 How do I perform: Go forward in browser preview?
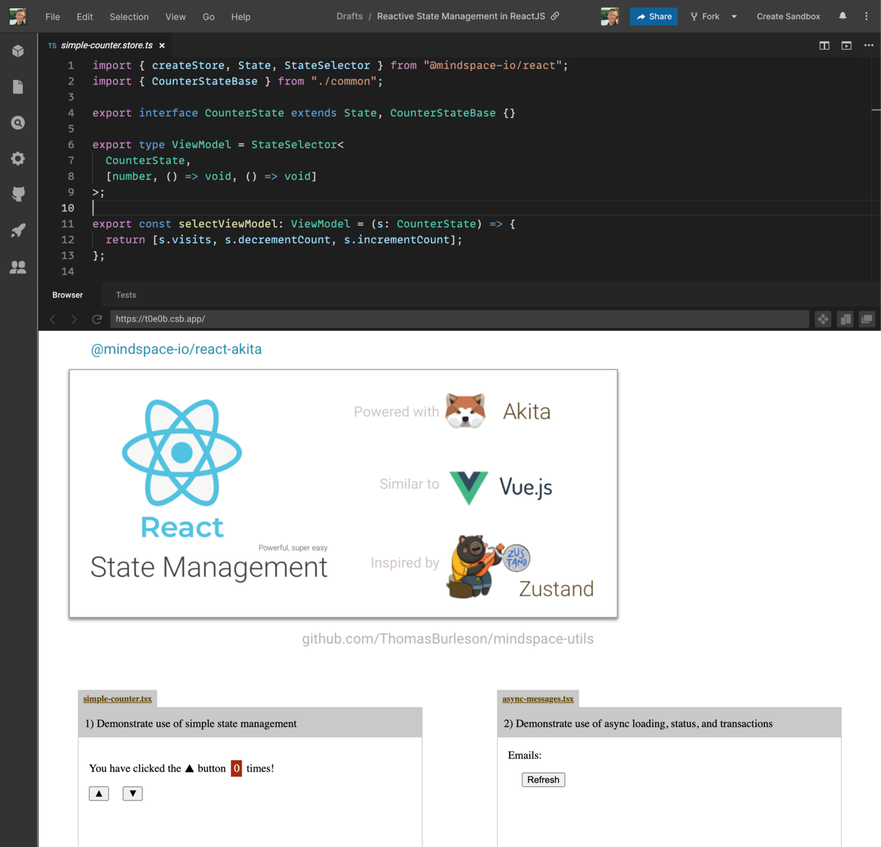pos(74,319)
